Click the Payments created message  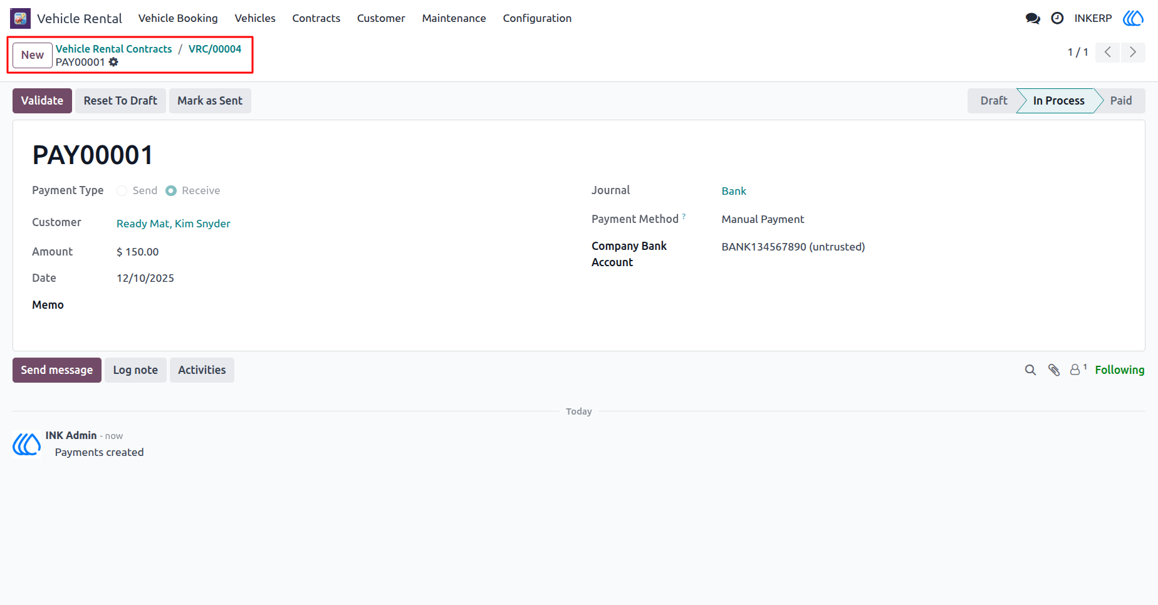pos(99,452)
